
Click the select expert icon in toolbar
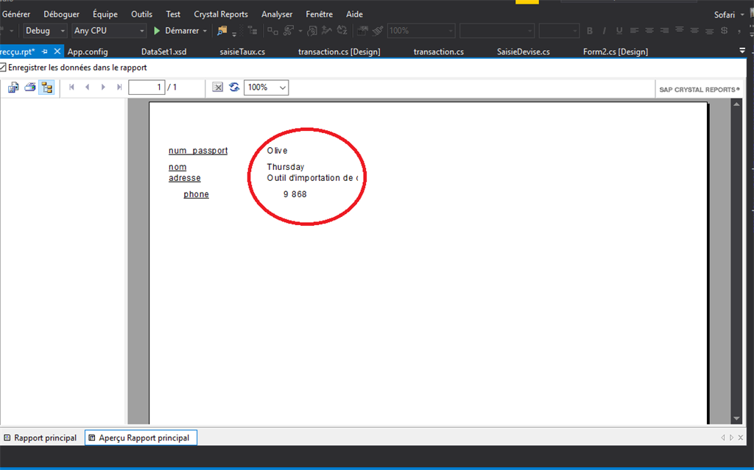[x=289, y=31]
